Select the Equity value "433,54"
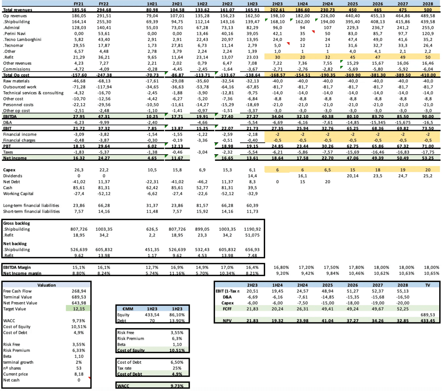442x391 pixels. 152,315
